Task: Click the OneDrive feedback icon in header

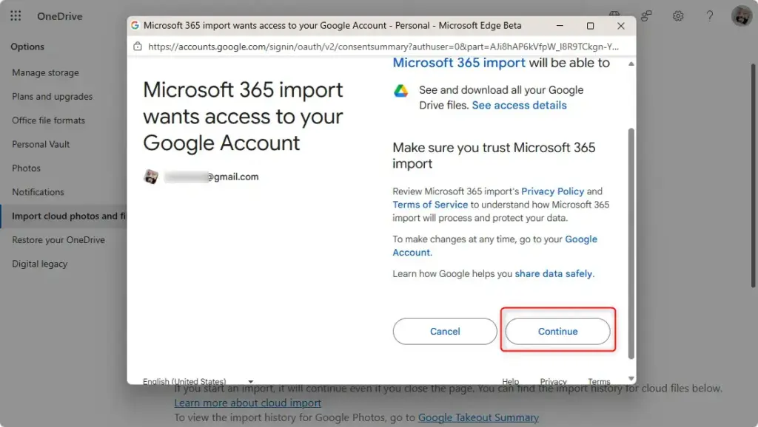Action: click(x=646, y=16)
